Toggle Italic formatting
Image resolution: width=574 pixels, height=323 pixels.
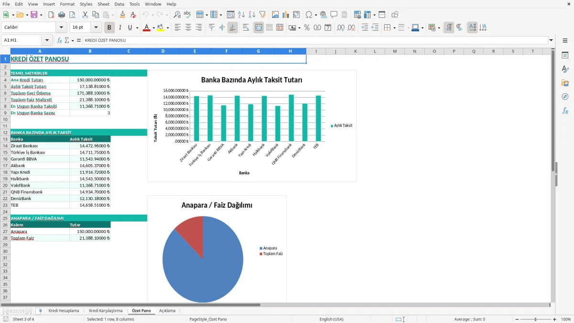pos(120,28)
